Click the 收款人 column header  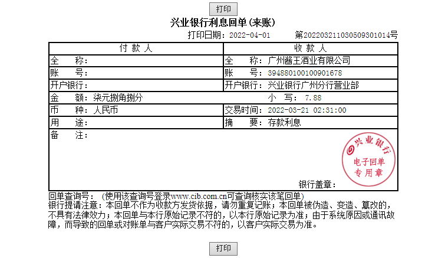[x=311, y=48]
